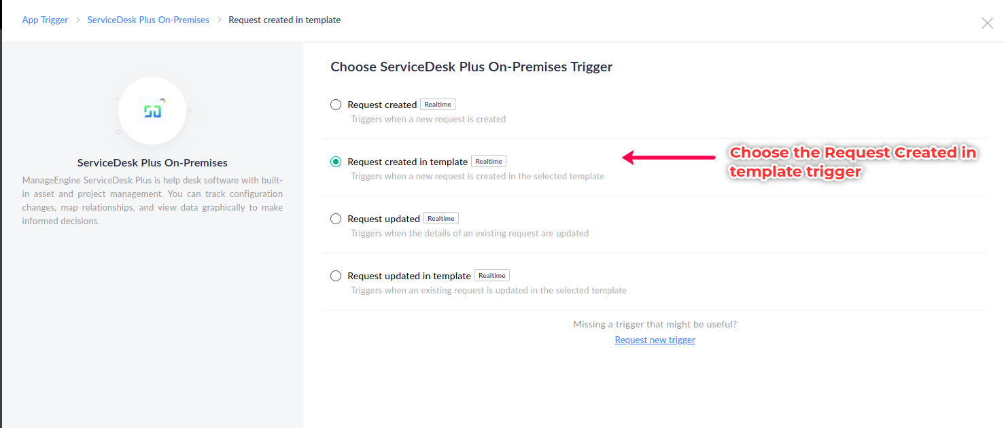Click ServiceDesk Plus On-Premises title in left panel
This screenshot has width=1006, height=428.
[152, 163]
